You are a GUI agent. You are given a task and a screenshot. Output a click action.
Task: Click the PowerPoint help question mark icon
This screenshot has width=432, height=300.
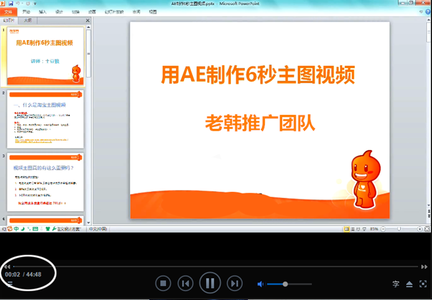tap(428, 12)
